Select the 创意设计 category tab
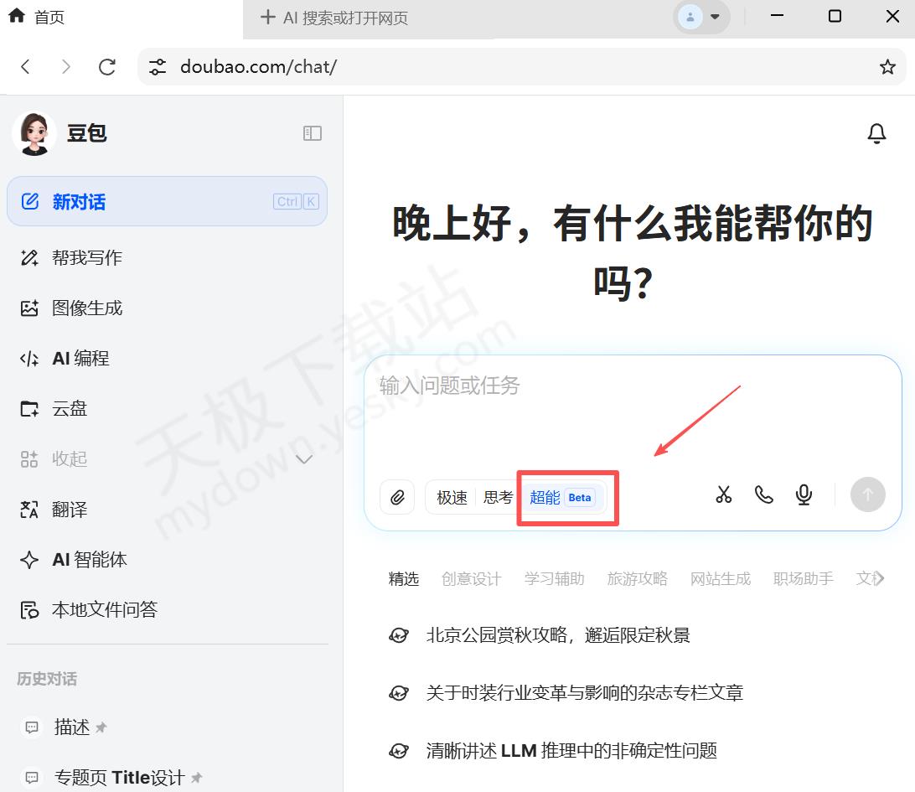The height and width of the screenshot is (792, 915). coord(471,578)
